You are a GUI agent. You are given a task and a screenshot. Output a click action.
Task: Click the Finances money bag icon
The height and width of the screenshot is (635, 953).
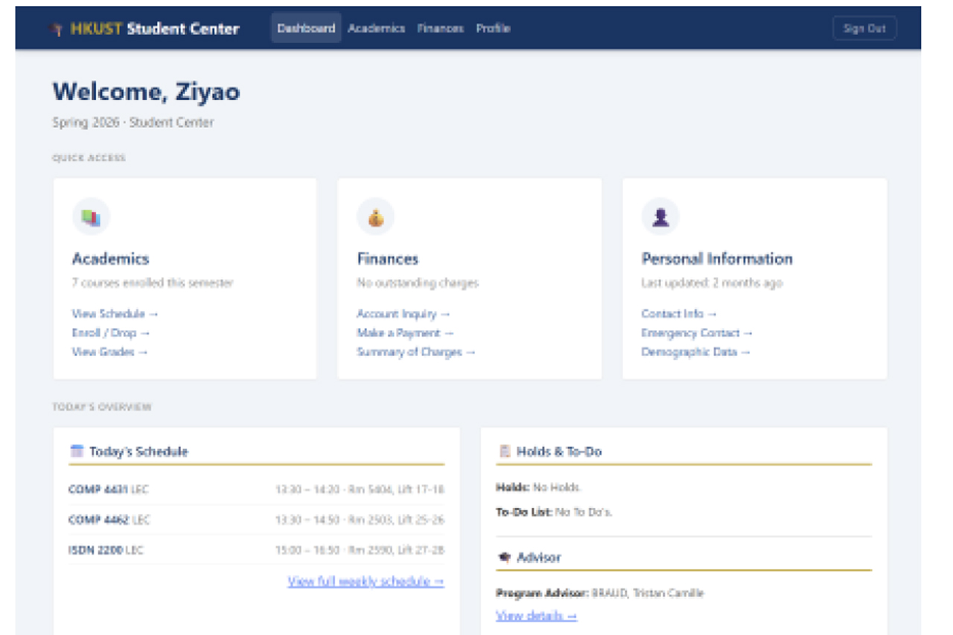click(376, 217)
